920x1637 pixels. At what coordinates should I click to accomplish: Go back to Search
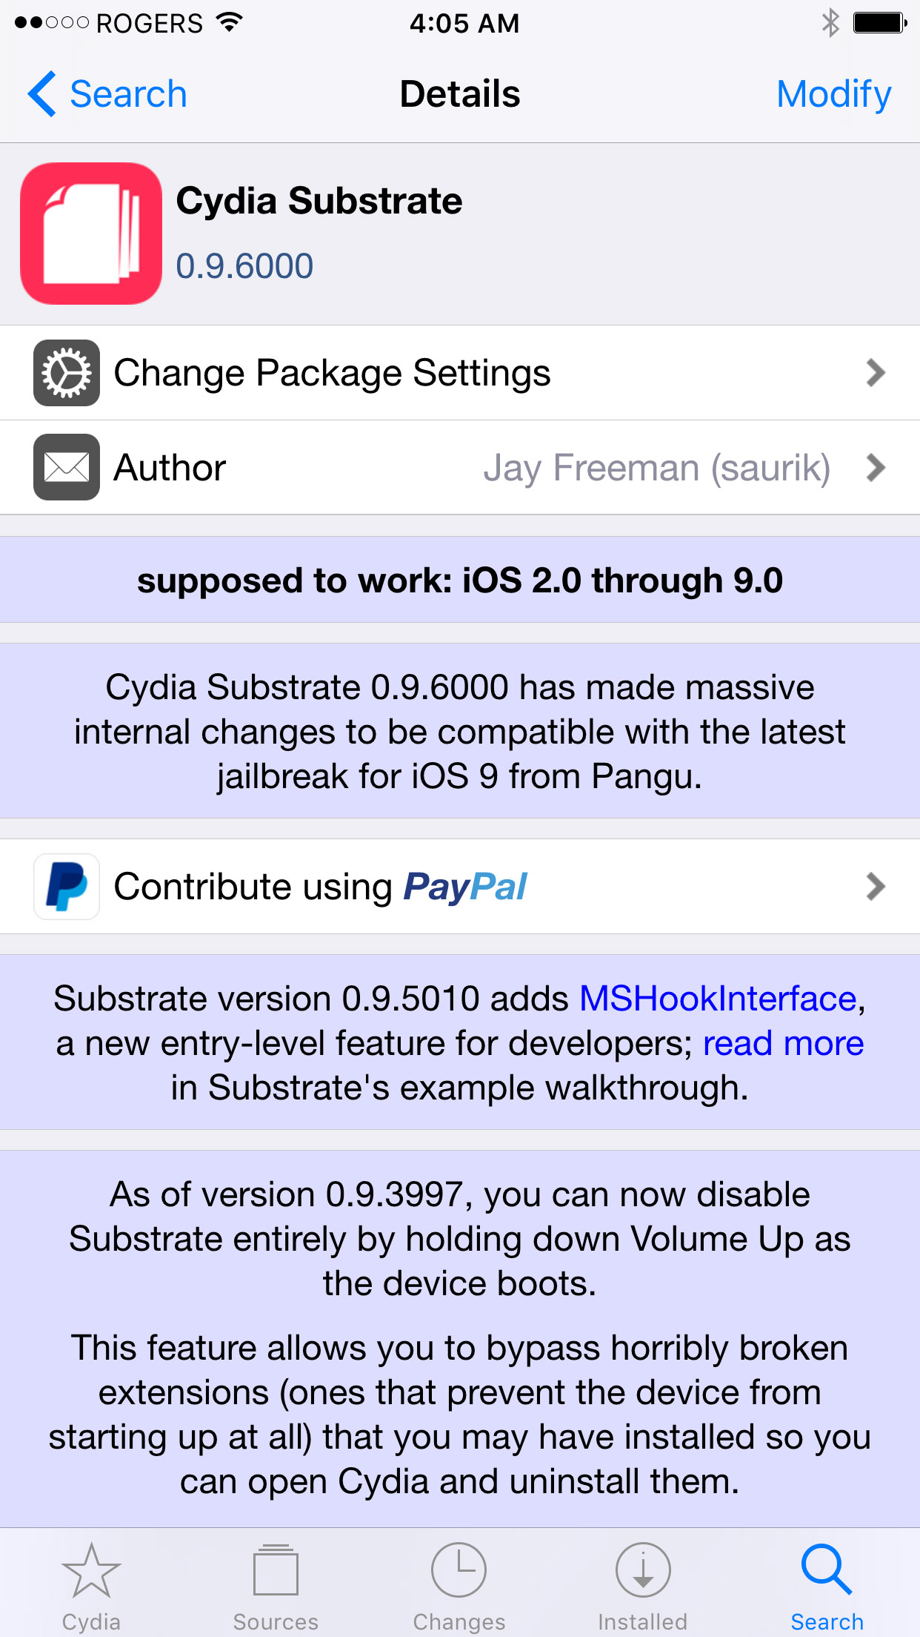[128, 94]
